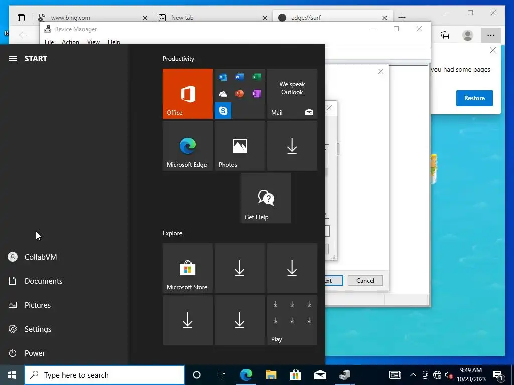Open the Photos tile
The height and width of the screenshot is (385, 514).
coord(239,146)
